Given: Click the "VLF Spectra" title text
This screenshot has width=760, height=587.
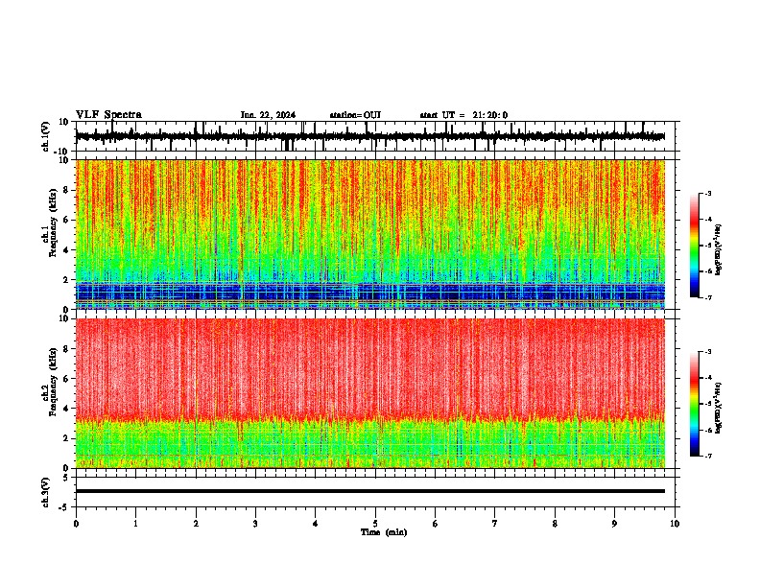Looking at the screenshot, I should pos(108,115).
